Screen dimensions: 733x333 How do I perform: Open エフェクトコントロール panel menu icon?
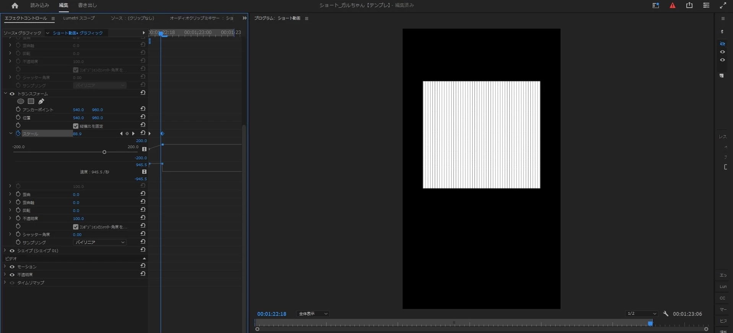click(x=53, y=18)
